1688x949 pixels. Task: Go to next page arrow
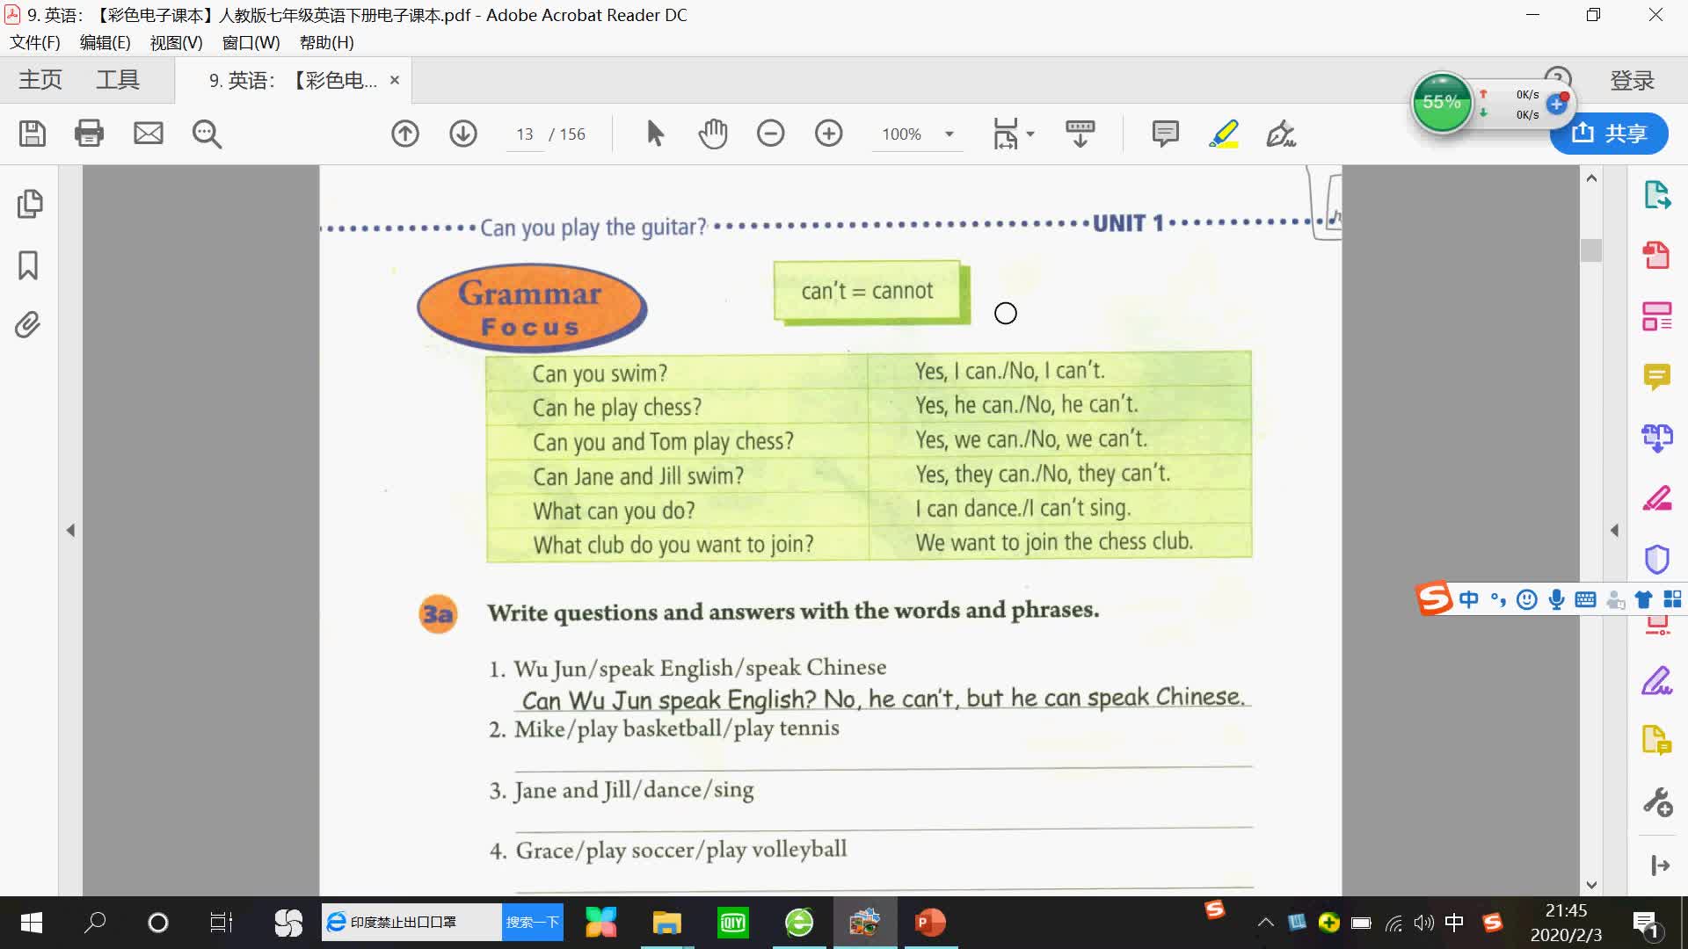[x=463, y=134]
